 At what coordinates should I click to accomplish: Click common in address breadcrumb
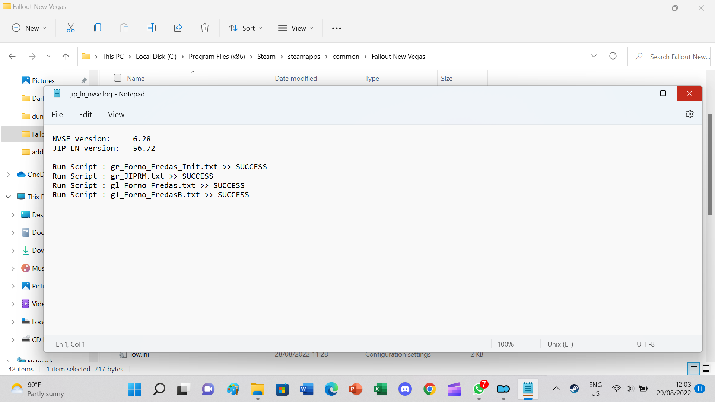[x=346, y=57]
